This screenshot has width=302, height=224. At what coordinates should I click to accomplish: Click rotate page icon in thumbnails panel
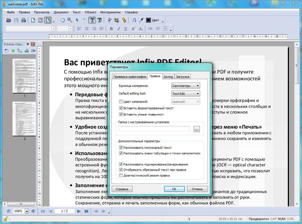[x=6, y=51]
